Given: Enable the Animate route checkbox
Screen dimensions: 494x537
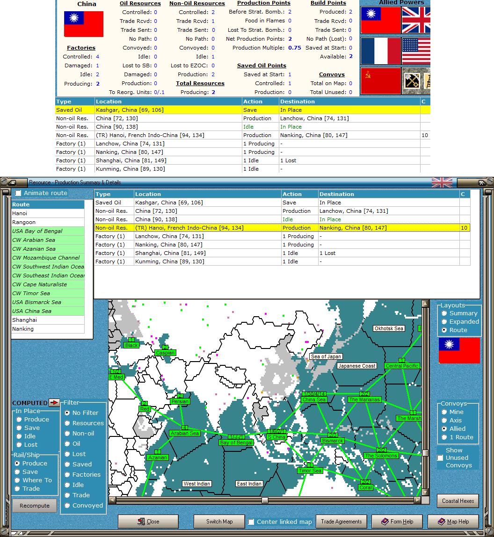Looking at the screenshot, I should 18,193.
